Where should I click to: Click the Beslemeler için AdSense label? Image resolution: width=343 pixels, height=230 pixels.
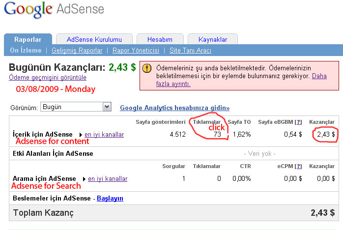(52, 198)
